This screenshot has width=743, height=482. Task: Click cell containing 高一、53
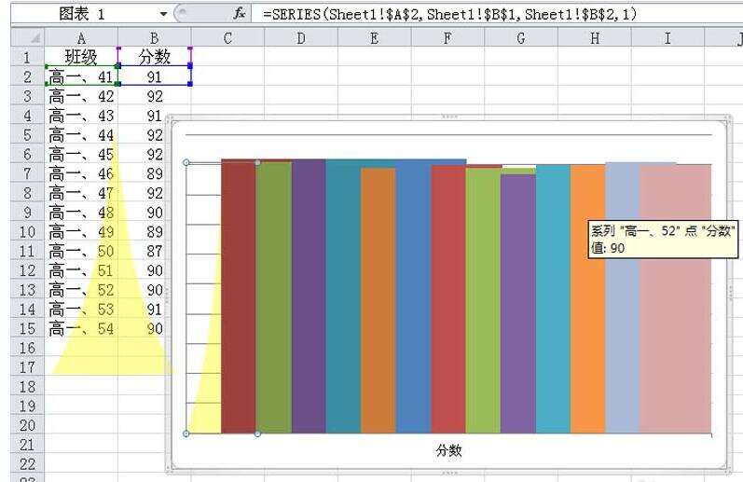click(x=81, y=309)
